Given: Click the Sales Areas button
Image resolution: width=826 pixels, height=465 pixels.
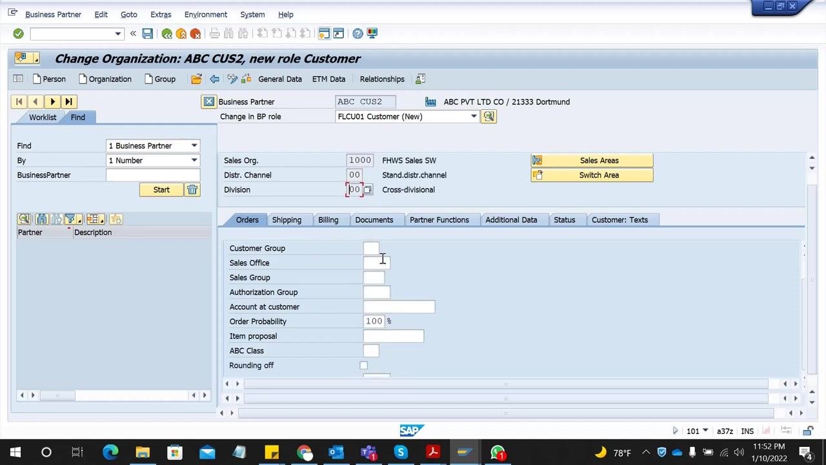Looking at the screenshot, I should tap(592, 160).
